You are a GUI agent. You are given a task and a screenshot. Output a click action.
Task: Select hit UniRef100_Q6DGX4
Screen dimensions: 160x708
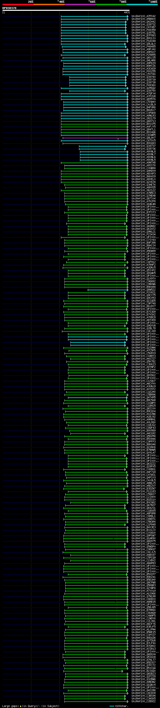tap(143, 655)
